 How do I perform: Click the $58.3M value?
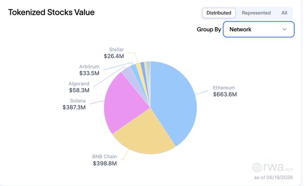coord(79,90)
